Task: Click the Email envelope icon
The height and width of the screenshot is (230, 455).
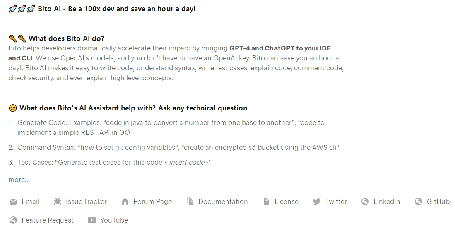Action: coord(13,201)
